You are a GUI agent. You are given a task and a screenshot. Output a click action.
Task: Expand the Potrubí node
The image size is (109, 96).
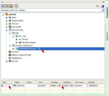click(x=16, y=39)
